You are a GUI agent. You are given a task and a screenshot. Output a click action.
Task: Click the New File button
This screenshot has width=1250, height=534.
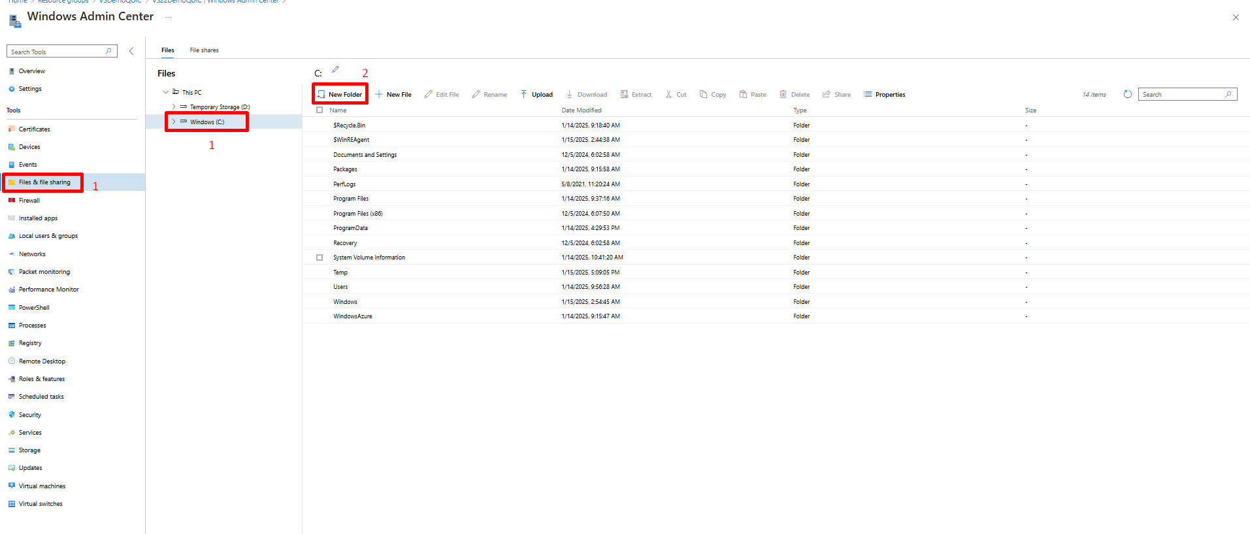tap(393, 95)
